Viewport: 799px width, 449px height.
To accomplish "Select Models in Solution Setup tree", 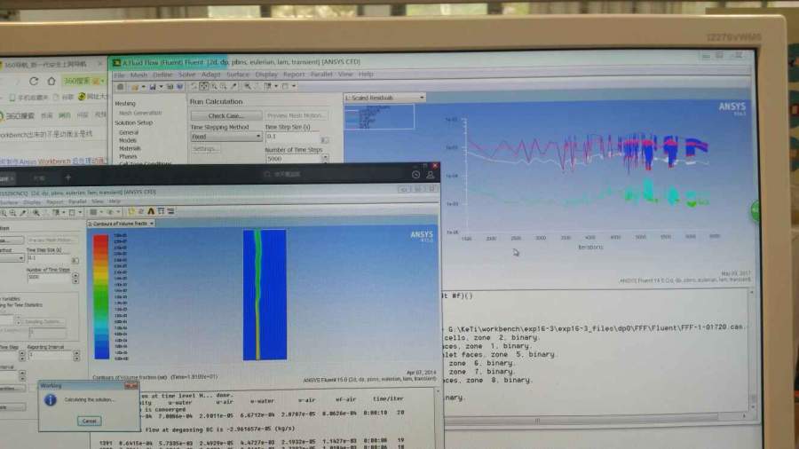I will click(128, 140).
